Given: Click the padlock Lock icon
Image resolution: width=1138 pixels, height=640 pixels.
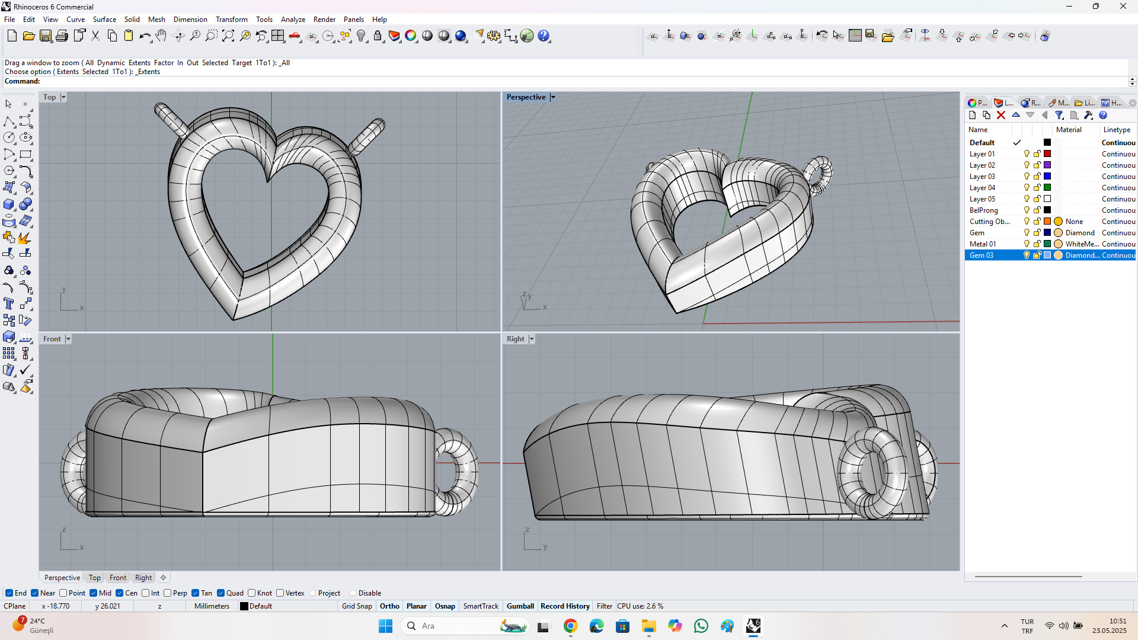Looking at the screenshot, I should coord(378,36).
